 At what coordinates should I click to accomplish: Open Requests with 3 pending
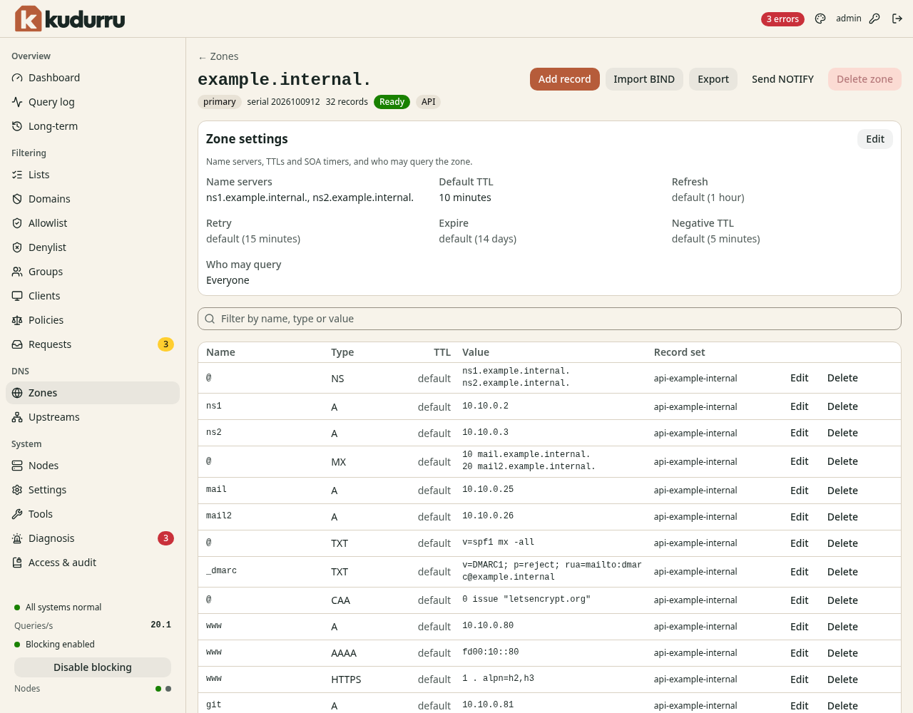[93, 344]
